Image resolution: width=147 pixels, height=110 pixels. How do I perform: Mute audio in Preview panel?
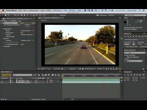coord(139,36)
